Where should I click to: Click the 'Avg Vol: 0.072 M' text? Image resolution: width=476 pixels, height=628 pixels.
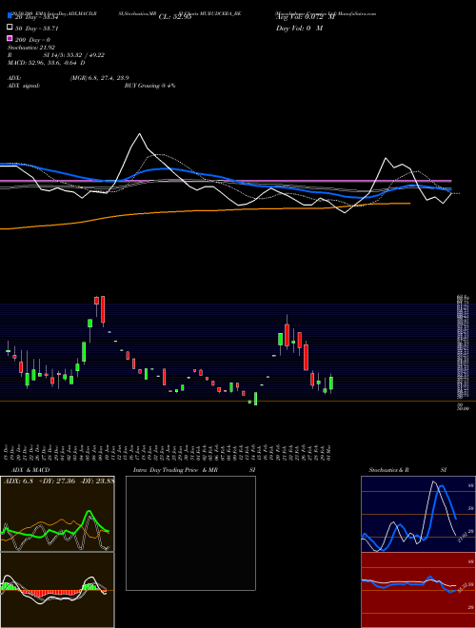(x=306, y=17)
